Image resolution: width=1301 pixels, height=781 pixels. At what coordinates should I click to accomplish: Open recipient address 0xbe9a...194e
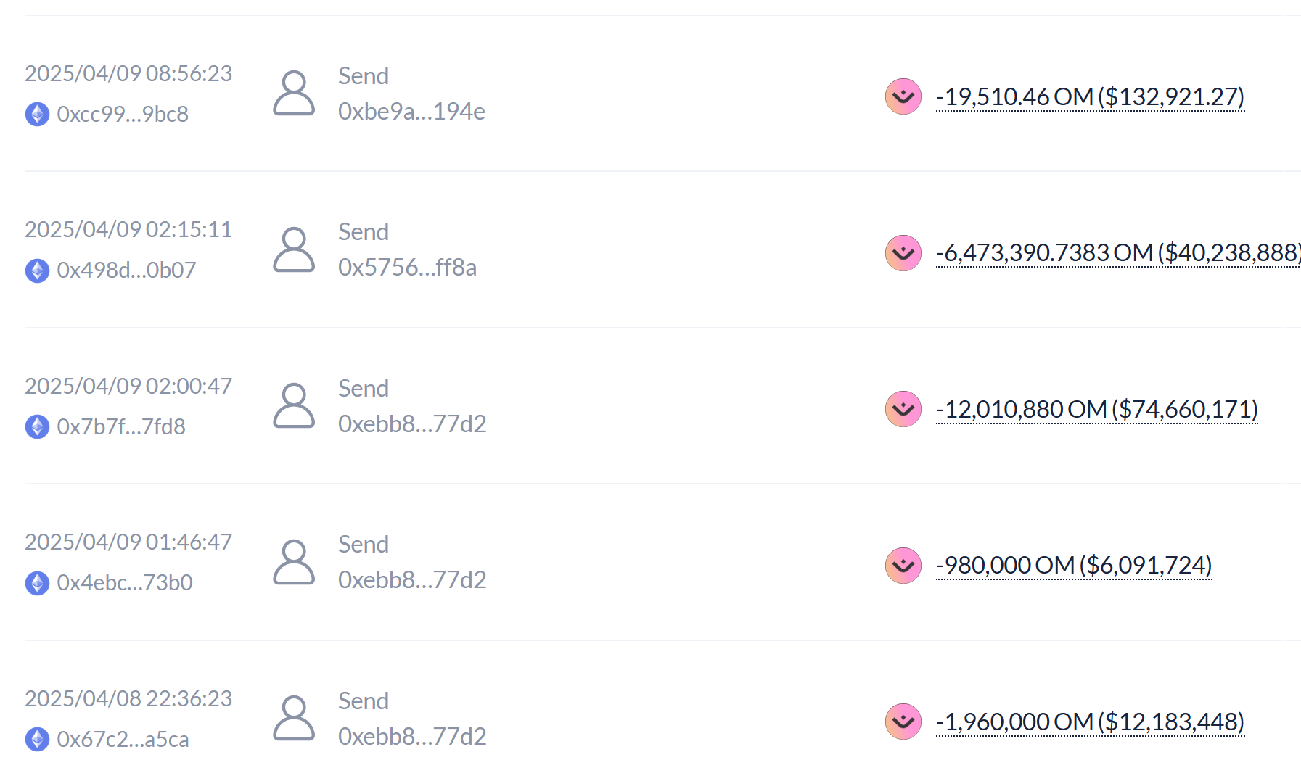(x=411, y=111)
